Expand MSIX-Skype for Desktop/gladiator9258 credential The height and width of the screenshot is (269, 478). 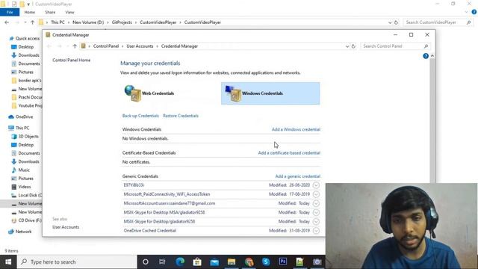[316, 222]
